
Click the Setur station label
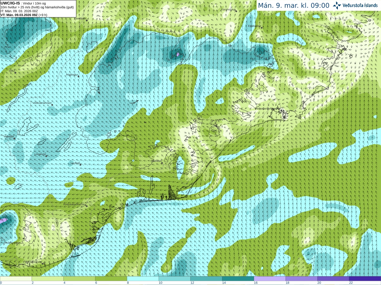(x=12, y=71)
